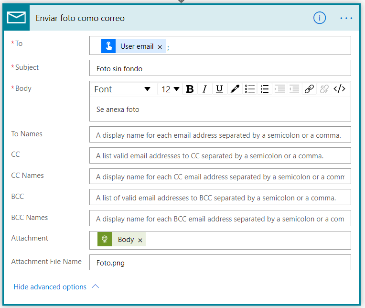Open the Font family dropdown
This screenshot has width=365, height=308.
click(123, 89)
